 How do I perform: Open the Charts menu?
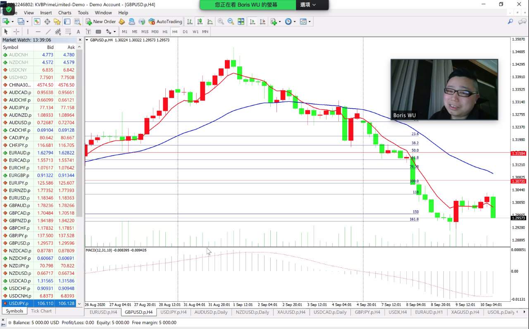point(64,12)
